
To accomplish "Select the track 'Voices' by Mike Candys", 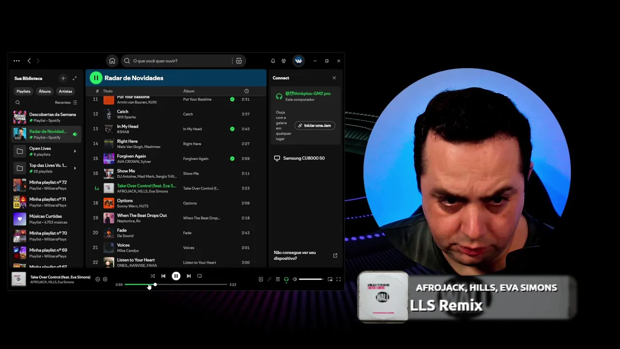I will coord(176,248).
